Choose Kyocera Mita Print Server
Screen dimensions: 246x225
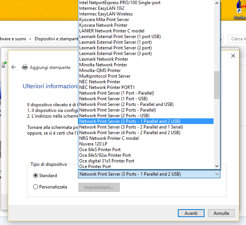point(146,20)
